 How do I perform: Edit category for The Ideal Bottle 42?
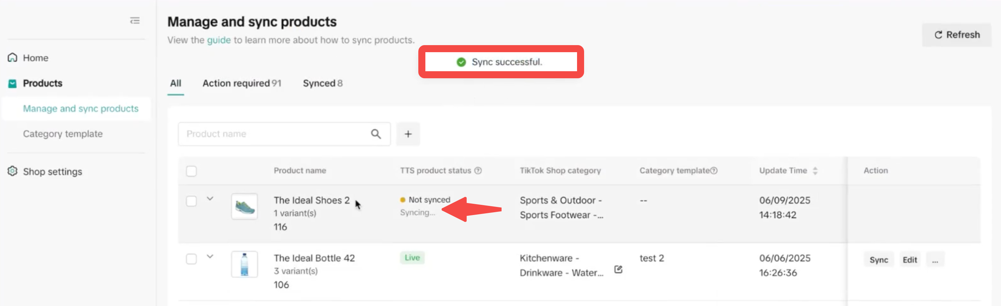[618, 269]
